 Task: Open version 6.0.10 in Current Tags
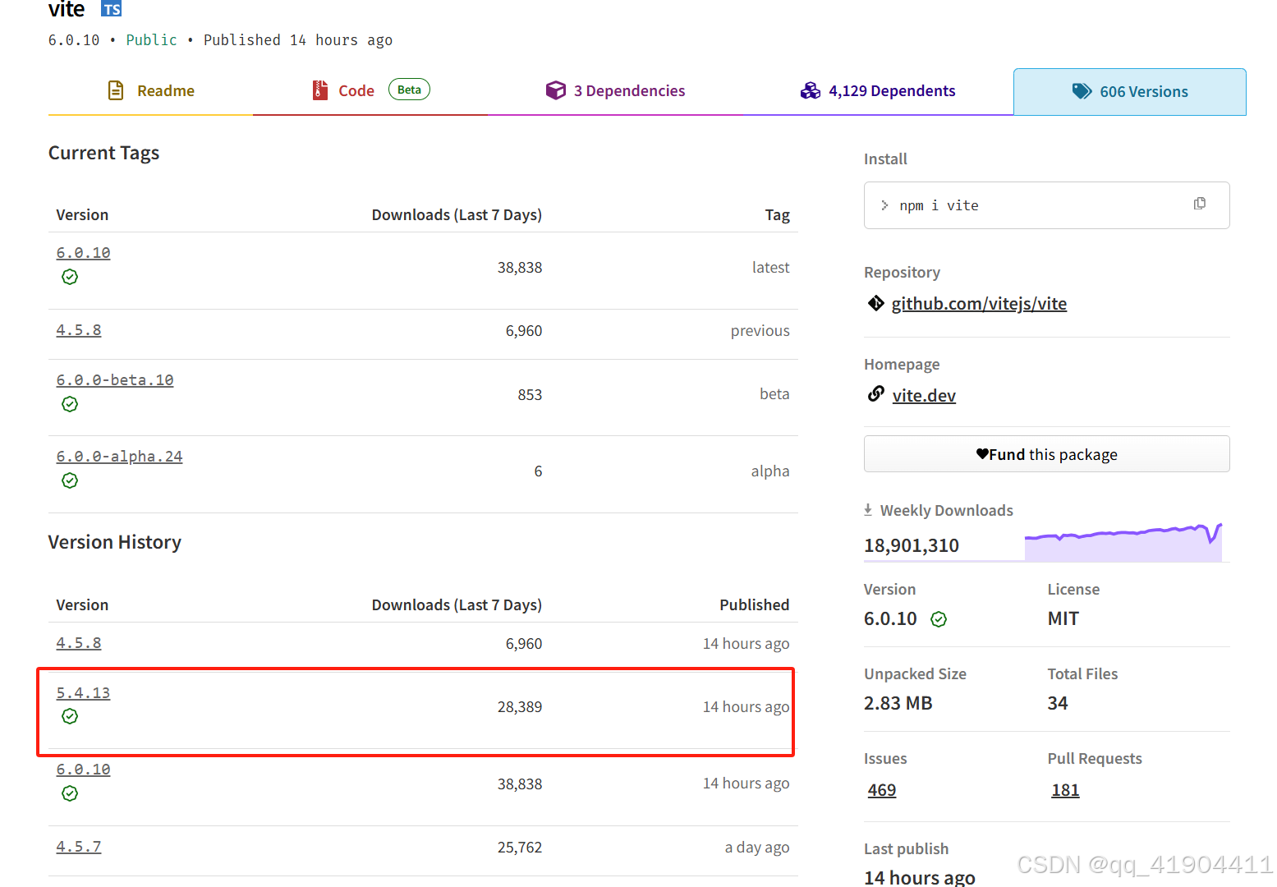[83, 253]
